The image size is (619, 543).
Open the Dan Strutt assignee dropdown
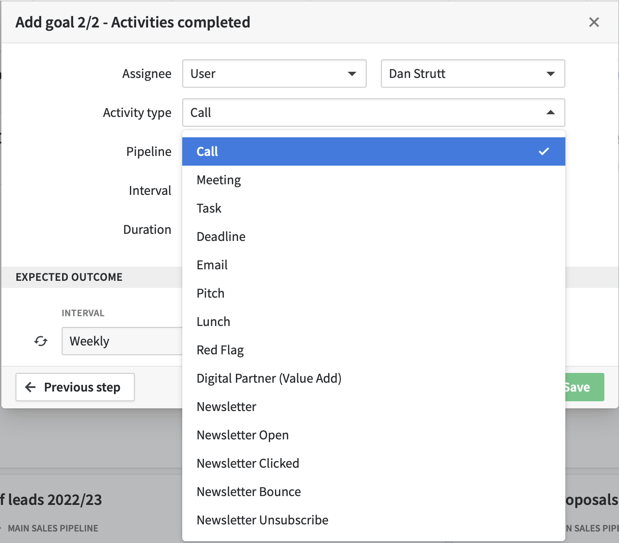[x=473, y=74]
